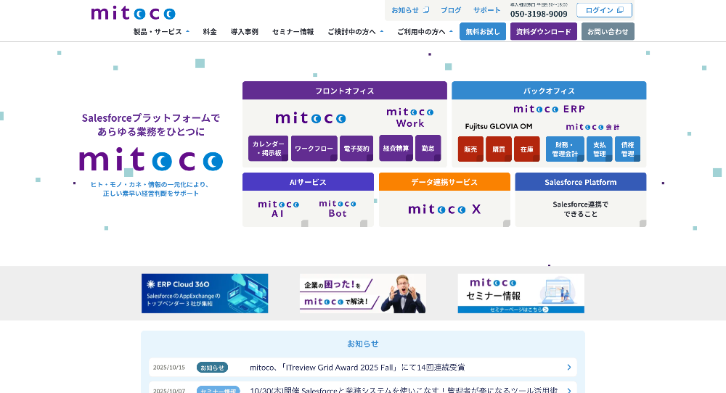Open the カレンダー・掲示板 tile
The width and height of the screenshot is (726, 393).
pyautogui.click(x=268, y=149)
